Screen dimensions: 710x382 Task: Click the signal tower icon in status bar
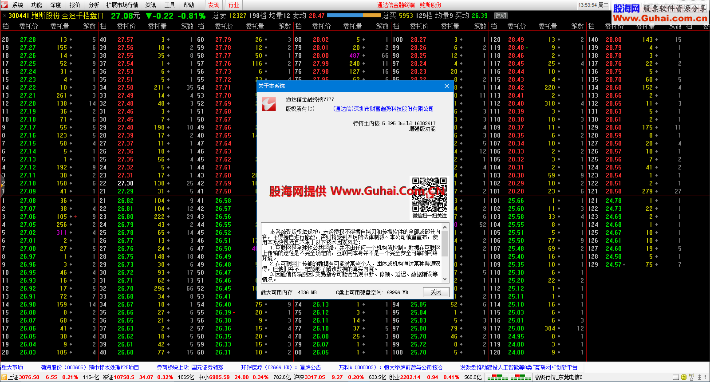click(692, 377)
